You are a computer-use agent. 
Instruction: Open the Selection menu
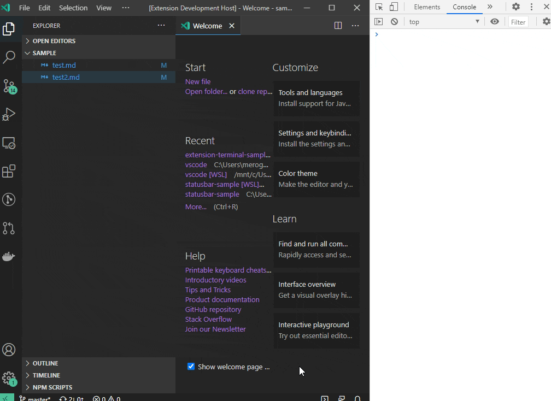click(x=73, y=8)
